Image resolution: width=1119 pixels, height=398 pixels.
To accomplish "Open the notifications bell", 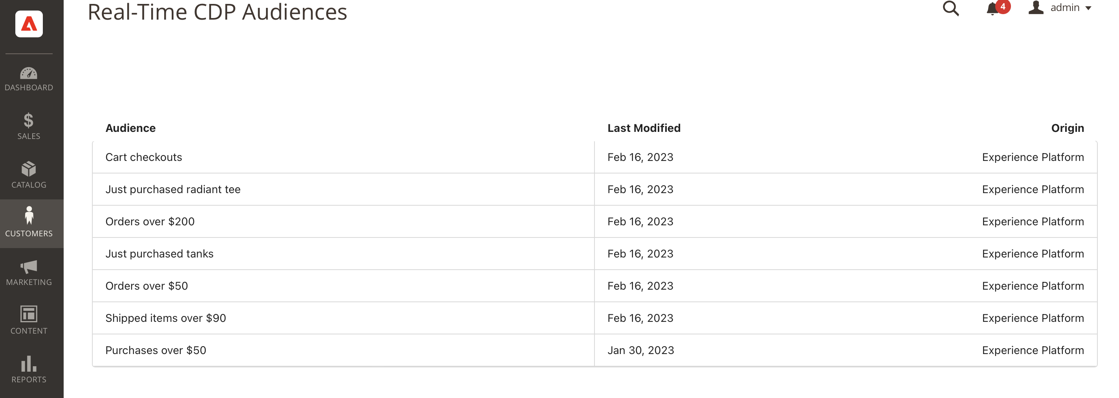I will tap(992, 8).
